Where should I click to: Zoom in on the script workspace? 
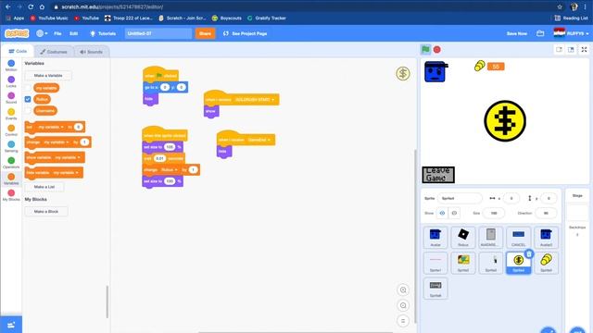click(403, 290)
